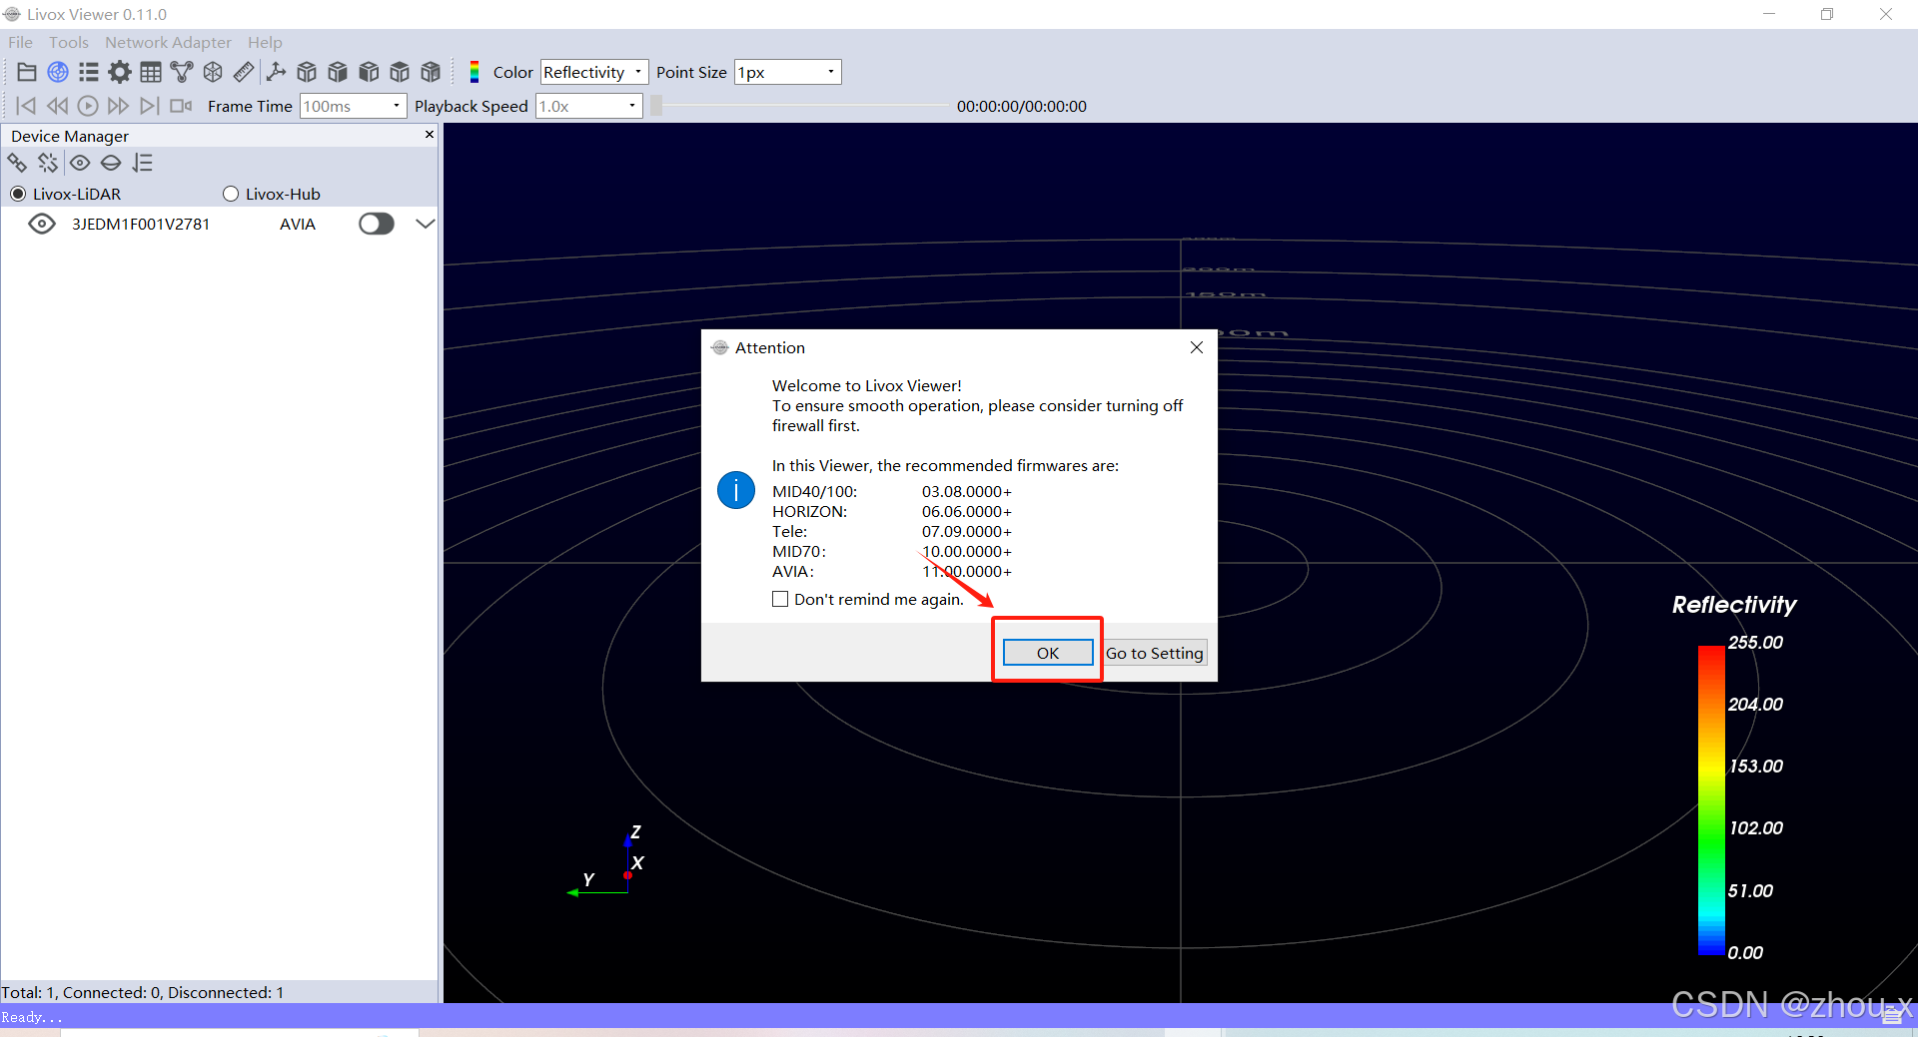The width and height of the screenshot is (1918, 1037).
Task: Click the wireframe cube toolbar icon
Action: click(213, 72)
